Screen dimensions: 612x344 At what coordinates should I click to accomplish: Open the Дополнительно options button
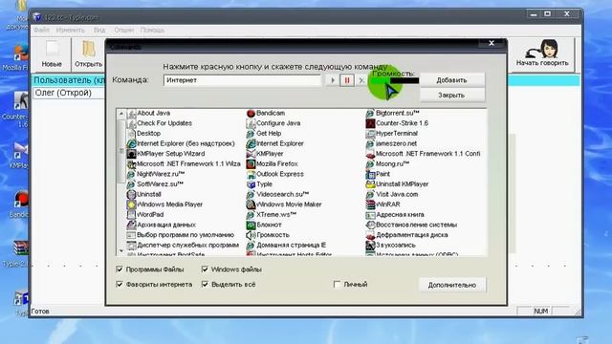tap(452, 285)
